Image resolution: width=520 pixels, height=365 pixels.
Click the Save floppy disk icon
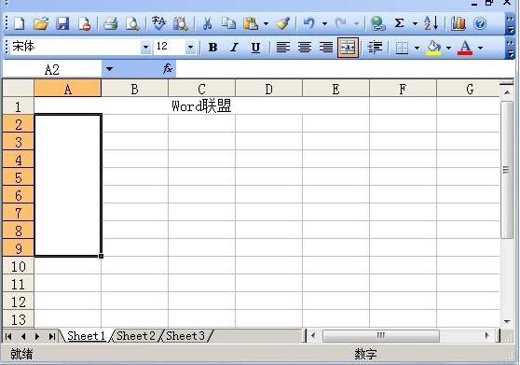(62, 24)
